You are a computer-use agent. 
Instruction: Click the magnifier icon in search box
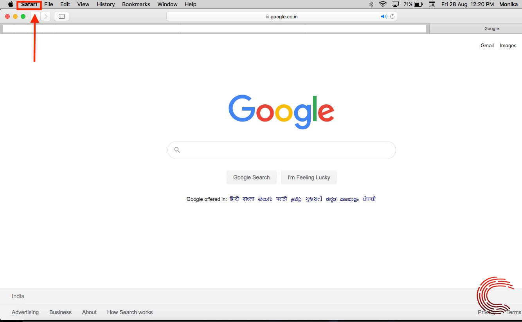[177, 150]
